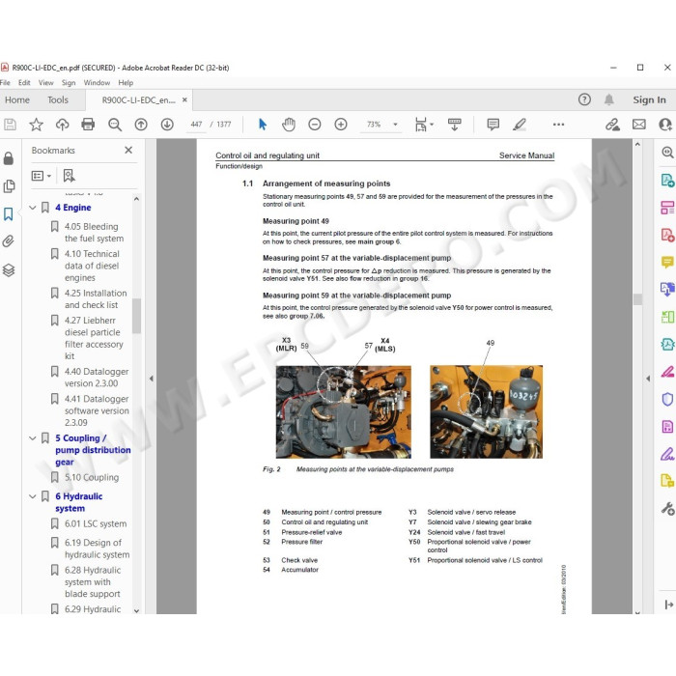Open the View menu
This screenshot has width=676, height=676.
(x=45, y=82)
